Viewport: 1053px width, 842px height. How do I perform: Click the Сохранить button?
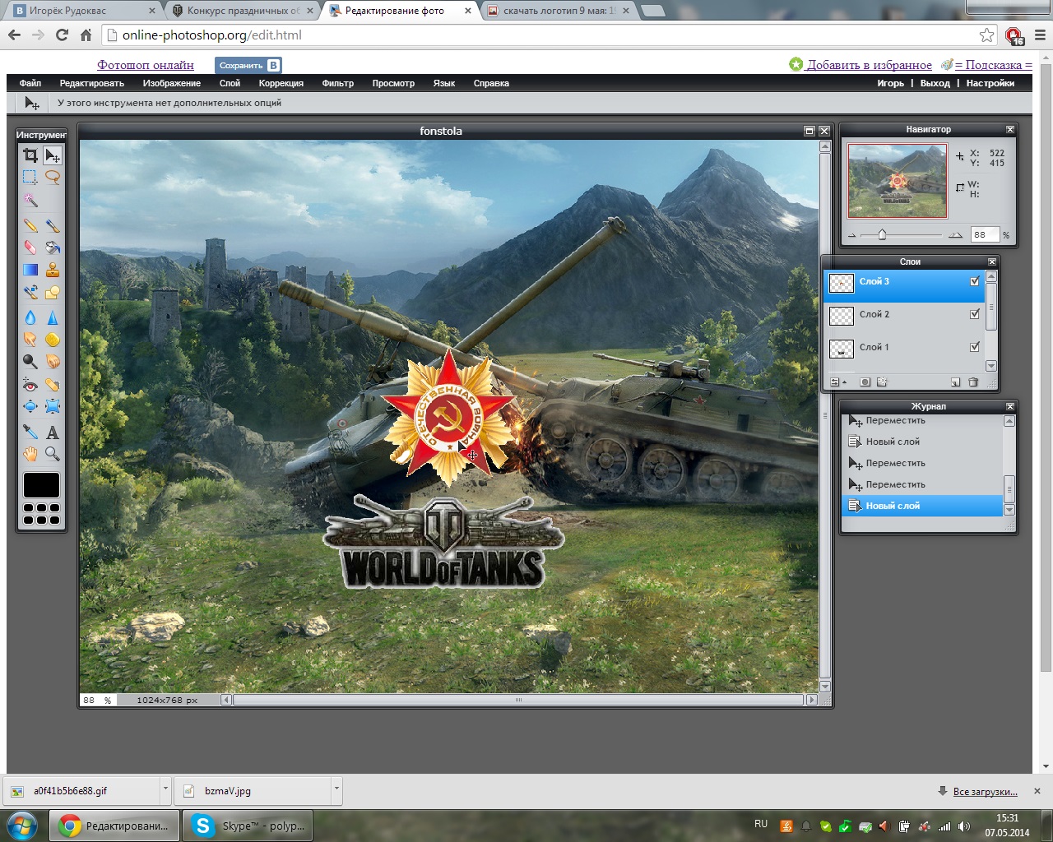(x=248, y=66)
